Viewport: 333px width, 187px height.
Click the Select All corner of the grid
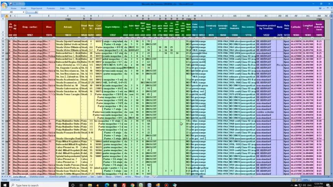pyautogui.click(x=3, y=16)
